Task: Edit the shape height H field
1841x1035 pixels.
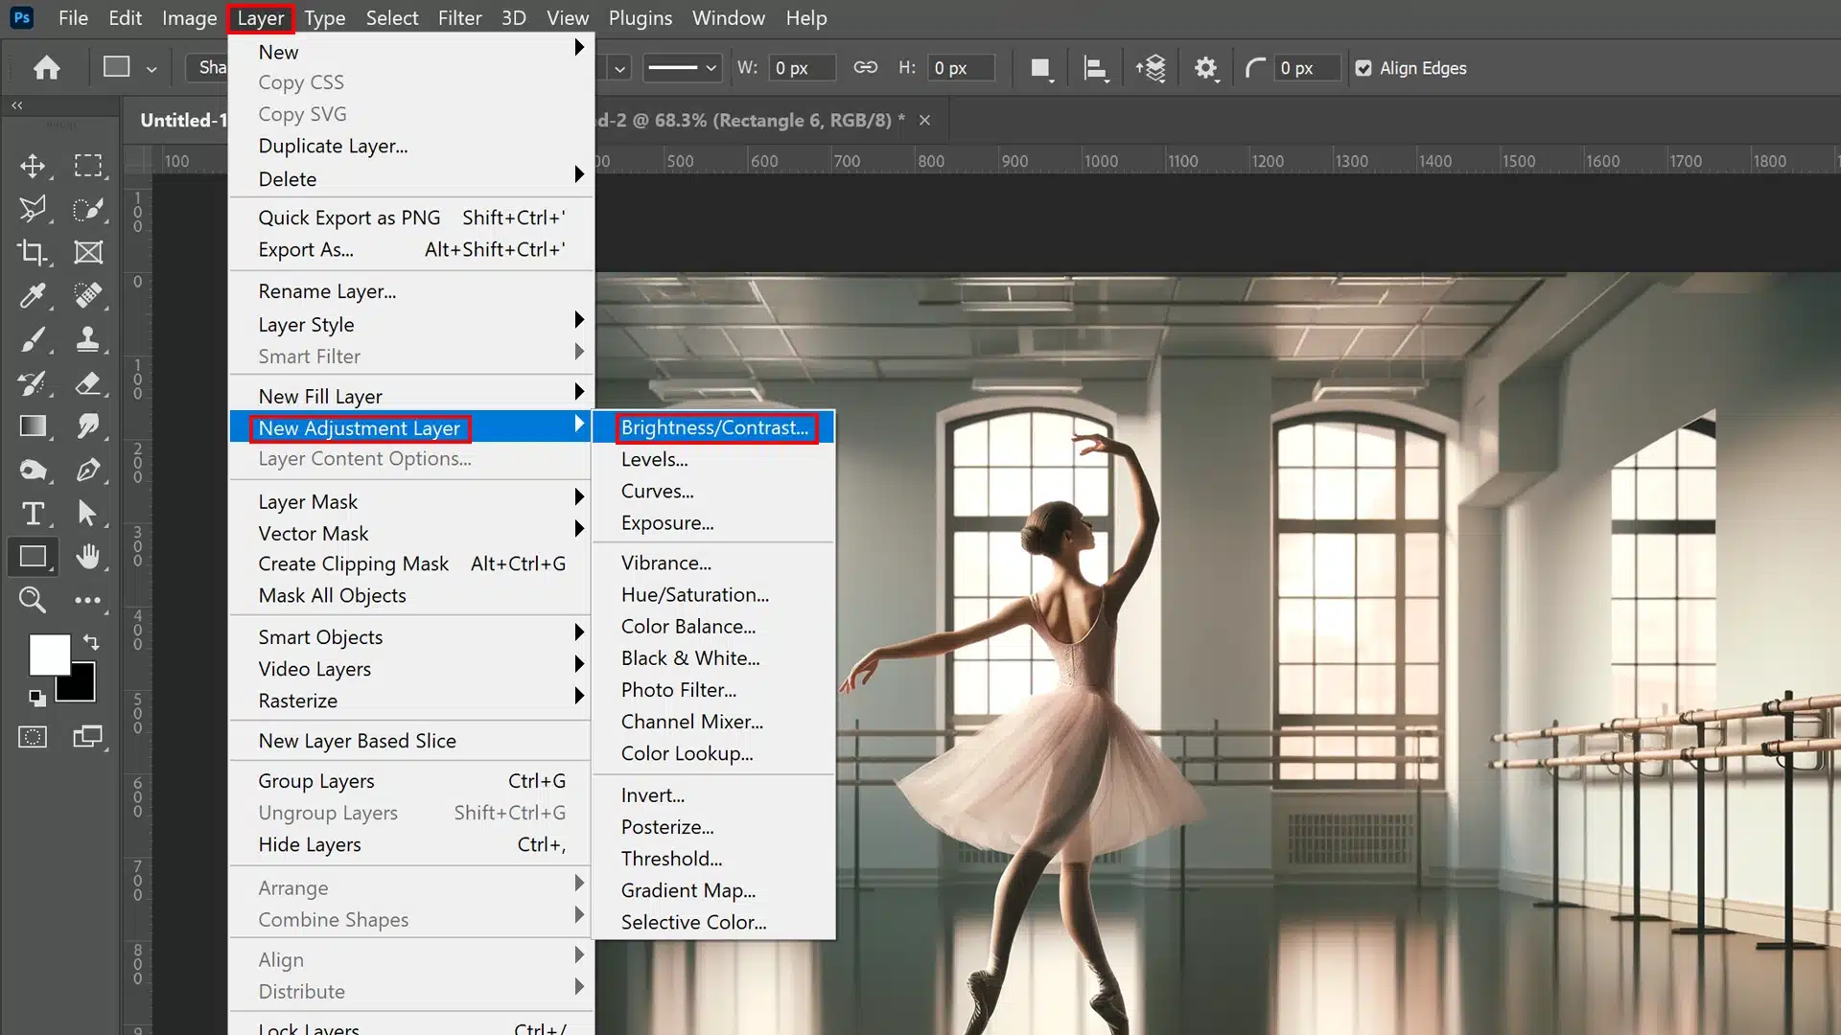Action: (961, 68)
